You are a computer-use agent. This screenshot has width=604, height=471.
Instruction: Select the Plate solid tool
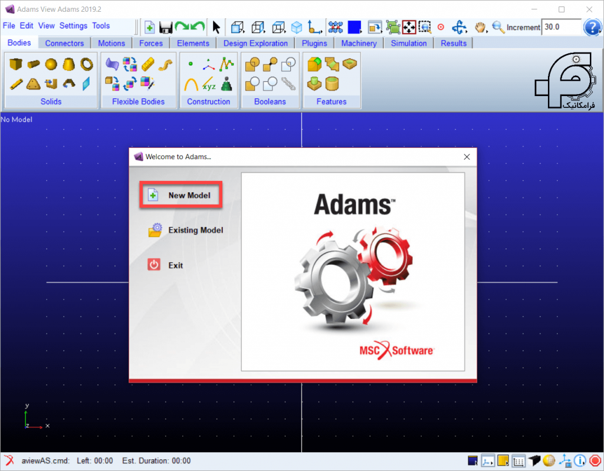34,84
